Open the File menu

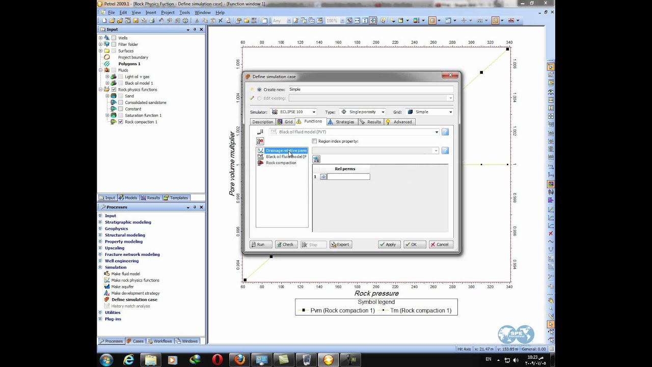pyautogui.click(x=111, y=12)
